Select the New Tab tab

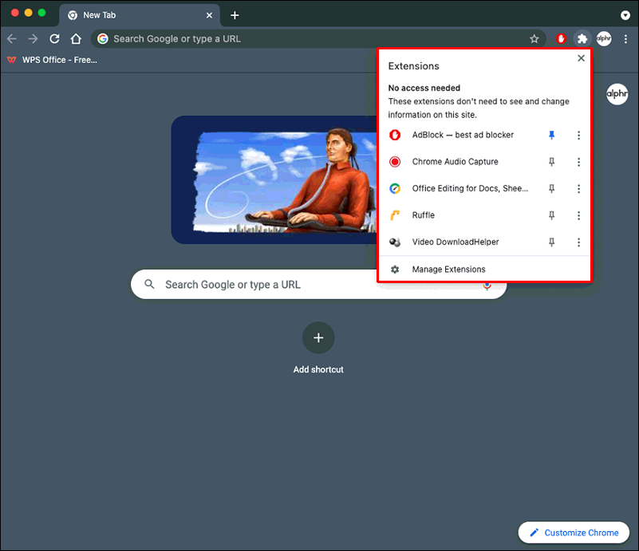tap(140, 15)
